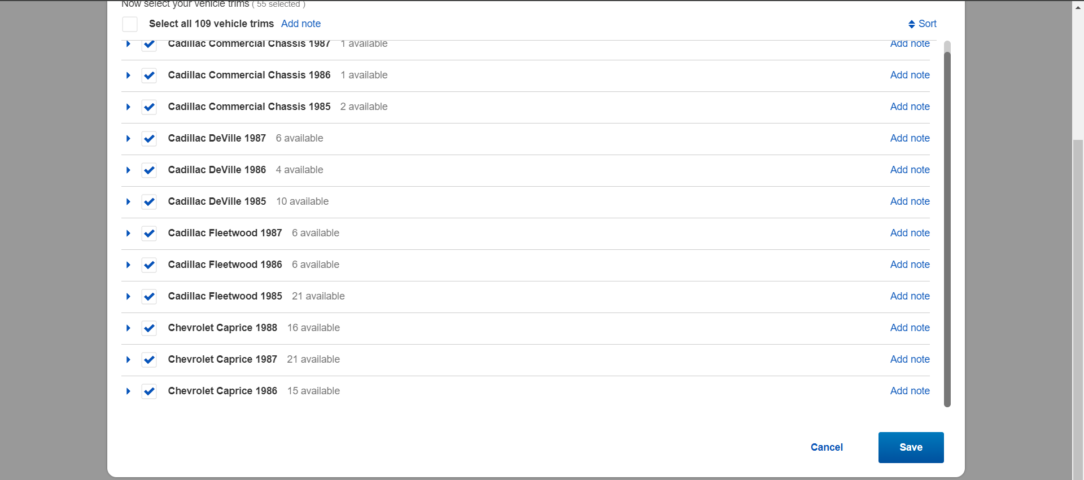Add note for Cadillac Fleetwood 1985
The image size is (1084, 480).
[x=910, y=296]
